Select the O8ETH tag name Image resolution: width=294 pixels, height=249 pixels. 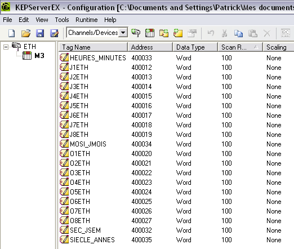coord(80,221)
